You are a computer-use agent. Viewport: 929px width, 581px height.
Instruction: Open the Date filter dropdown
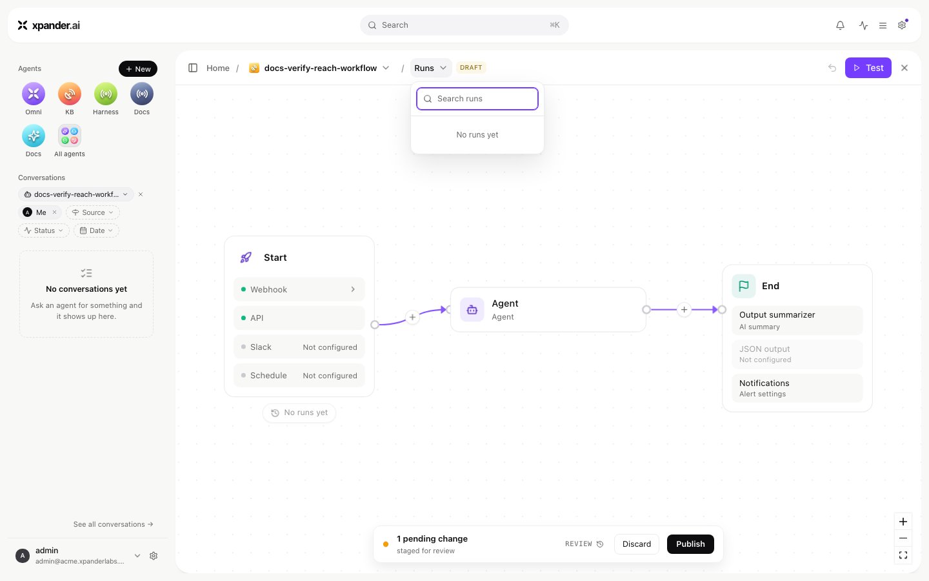click(x=96, y=230)
